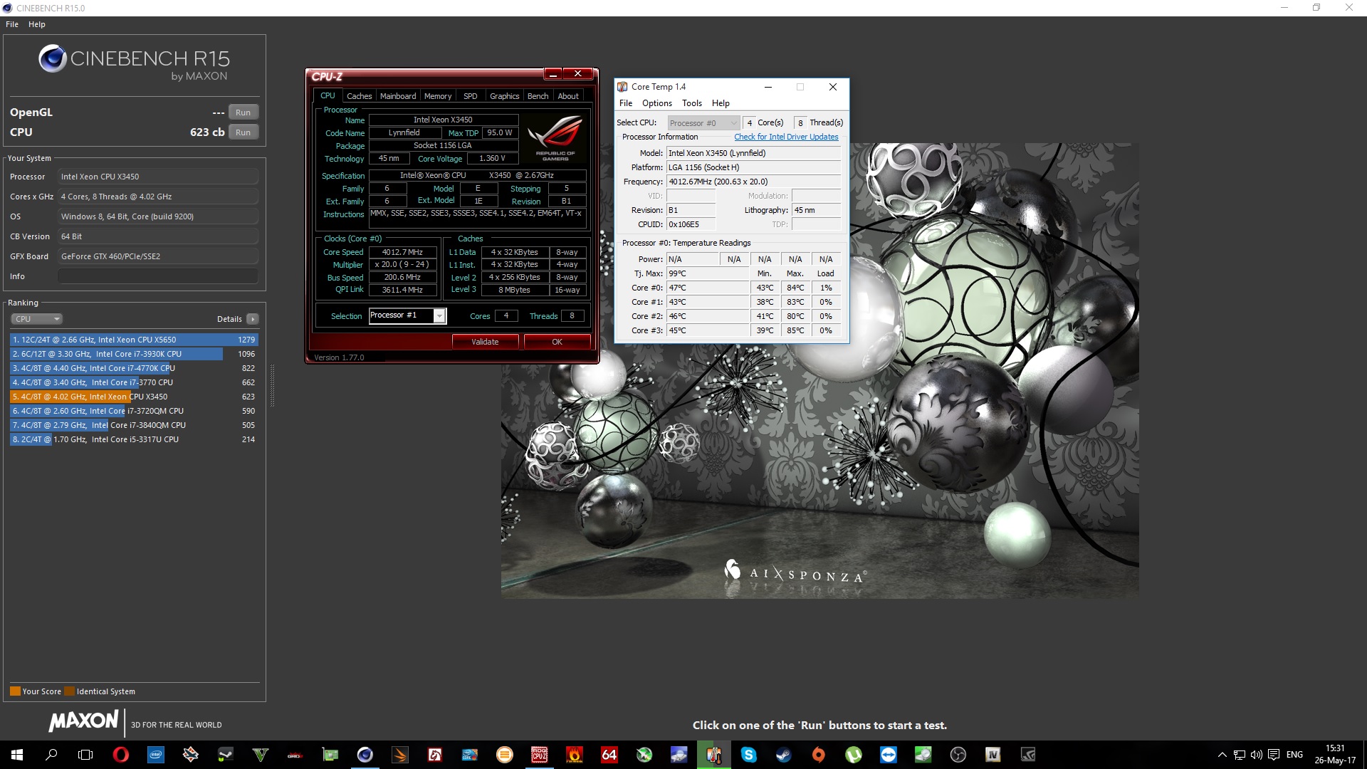
Task: Open the Windows Start menu
Action: point(17,755)
